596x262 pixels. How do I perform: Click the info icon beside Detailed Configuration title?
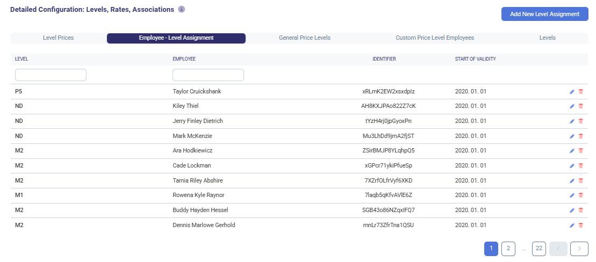(x=182, y=10)
